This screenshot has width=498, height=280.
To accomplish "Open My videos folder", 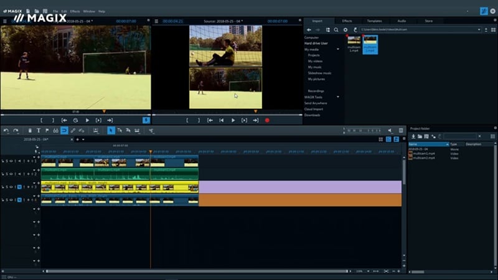I will [315, 61].
